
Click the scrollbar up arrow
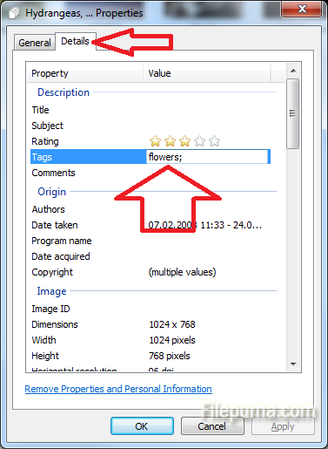coord(293,71)
